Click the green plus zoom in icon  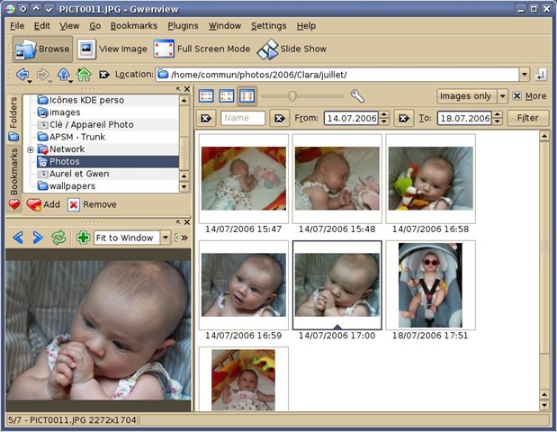84,238
